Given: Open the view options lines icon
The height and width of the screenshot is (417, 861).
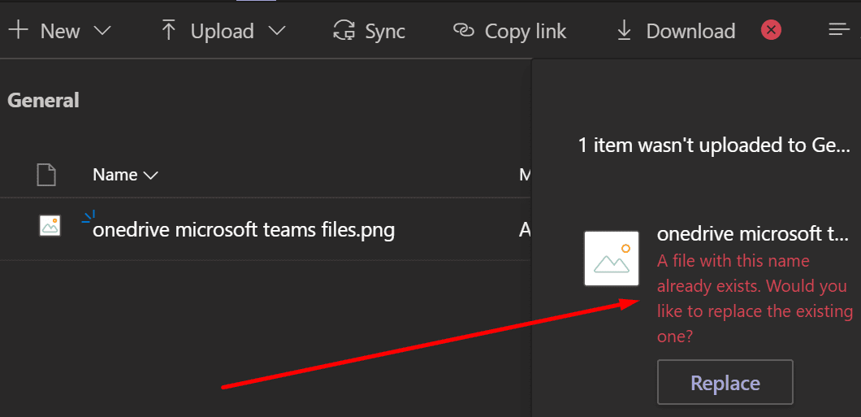Looking at the screenshot, I should (839, 29).
